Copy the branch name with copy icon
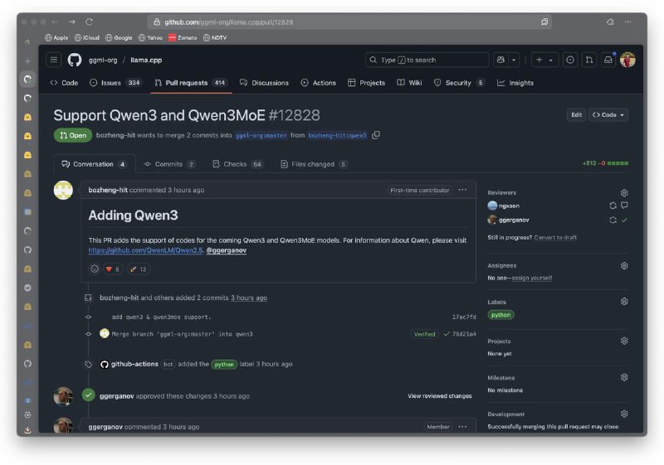Viewport: 664px width, 465px height. [x=376, y=135]
